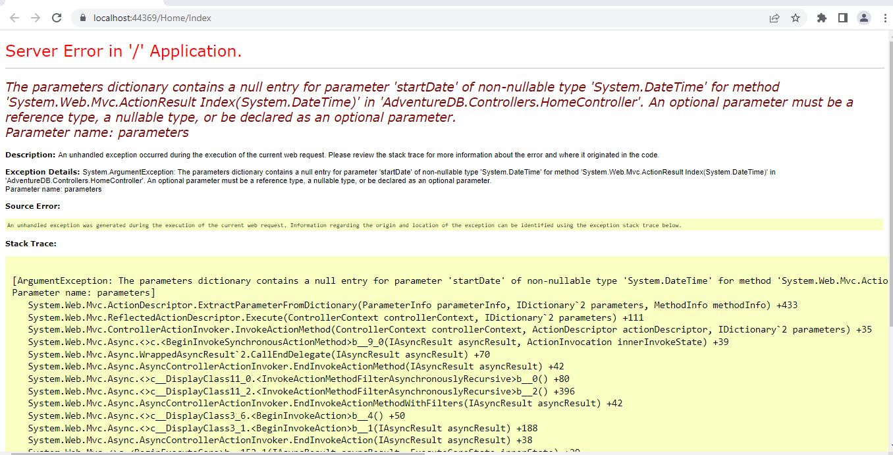Click the browser profile avatar icon

(x=863, y=18)
